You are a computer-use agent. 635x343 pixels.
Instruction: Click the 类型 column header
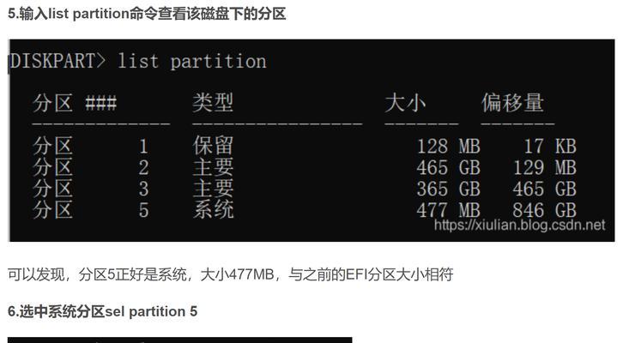coord(213,103)
